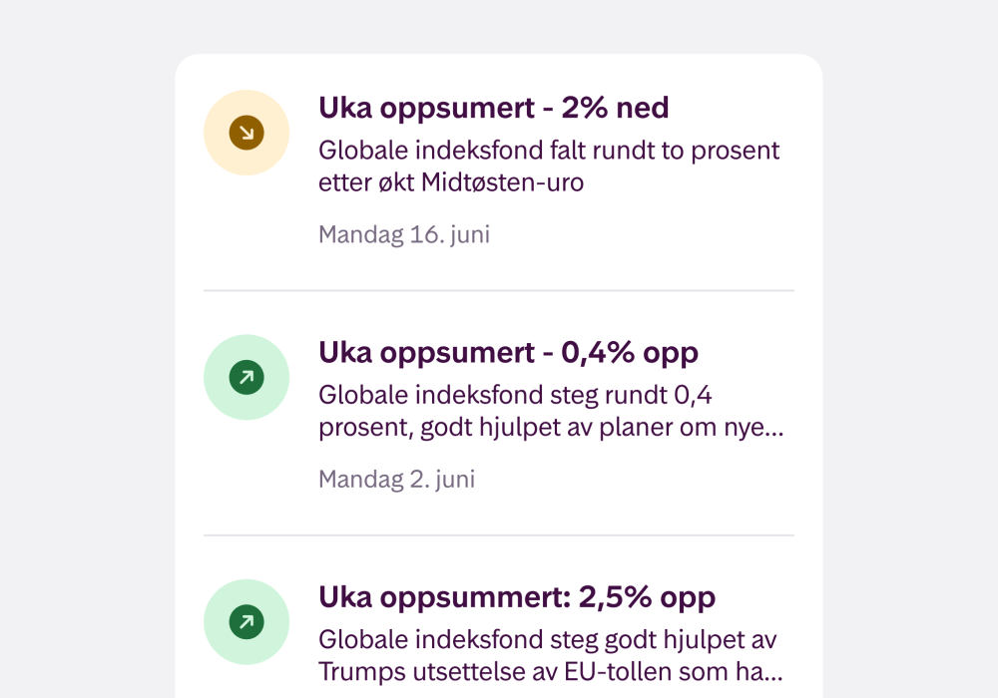Click the green up arrow icon for 2,5% opp

pyautogui.click(x=247, y=621)
